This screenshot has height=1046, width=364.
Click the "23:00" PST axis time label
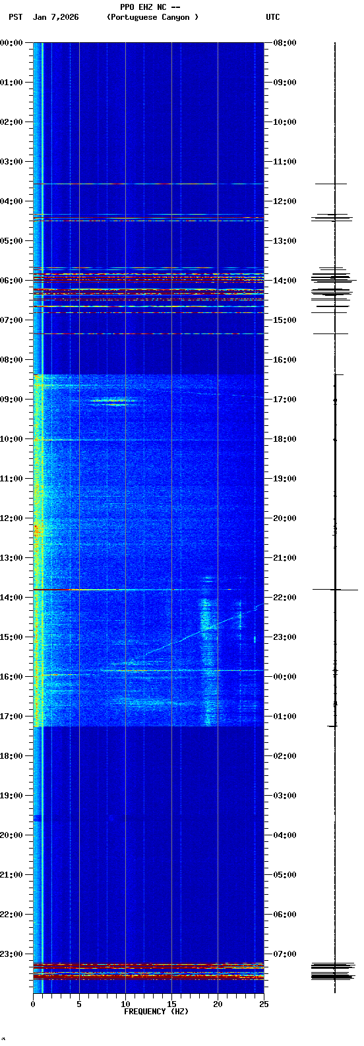(x=12, y=954)
